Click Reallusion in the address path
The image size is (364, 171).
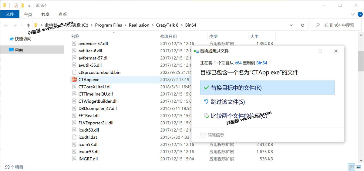pos(139,25)
